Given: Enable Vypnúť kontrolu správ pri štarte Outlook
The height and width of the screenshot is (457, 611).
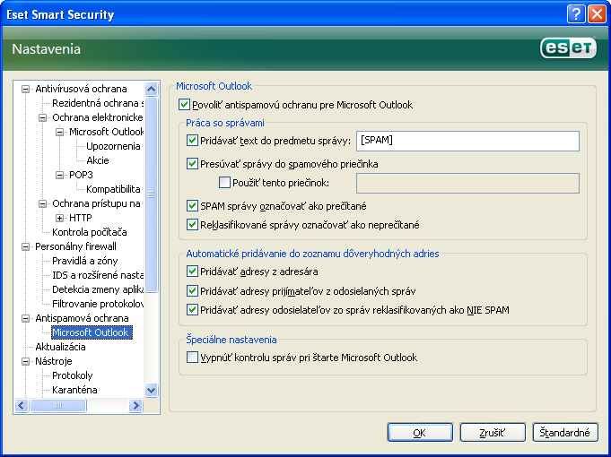Looking at the screenshot, I should coord(192,357).
